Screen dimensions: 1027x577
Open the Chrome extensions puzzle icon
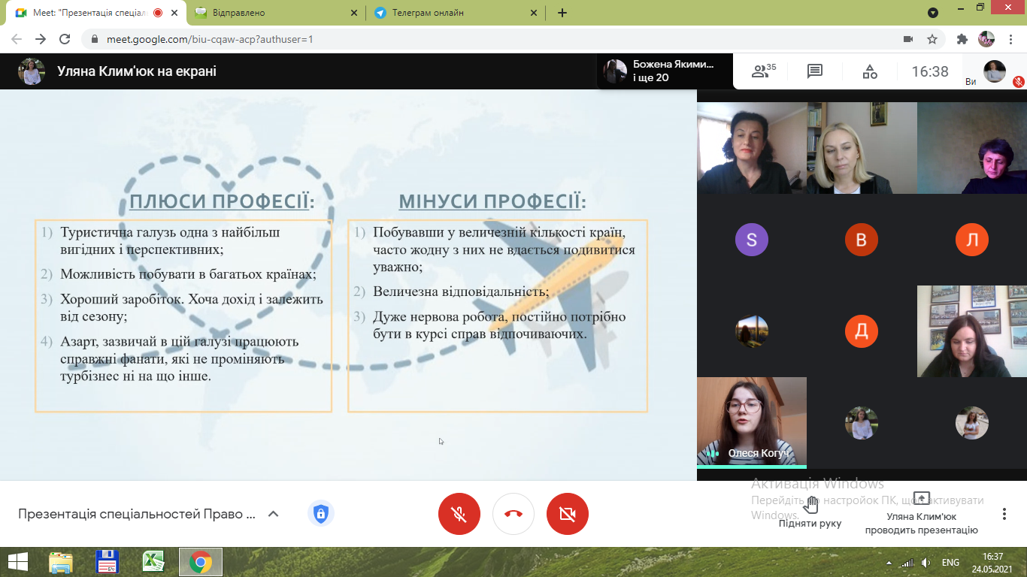click(962, 39)
